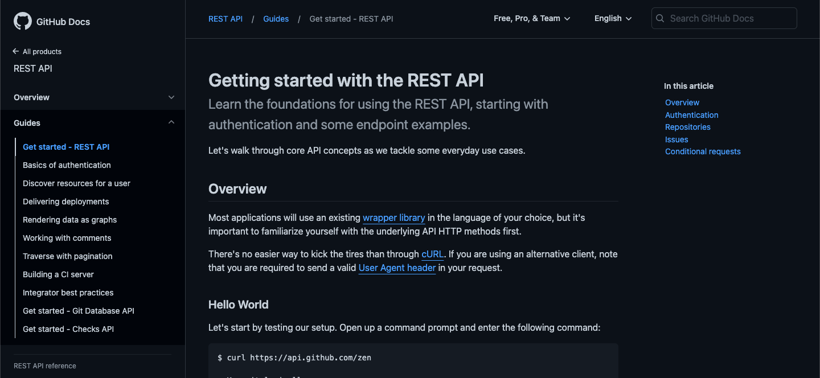Click the GitHub Octocat logo icon
This screenshot has width=820, height=378.
pyautogui.click(x=23, y=22)
